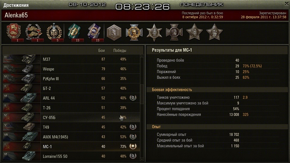Sort tank list by Победы column
This screenshot has width=290, height=163.
[120, 51]
